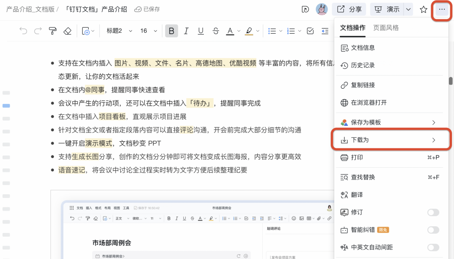Viewport: 454px width, 259px height.
Task: Select the format painter tool
Action: tap(53, 31)
